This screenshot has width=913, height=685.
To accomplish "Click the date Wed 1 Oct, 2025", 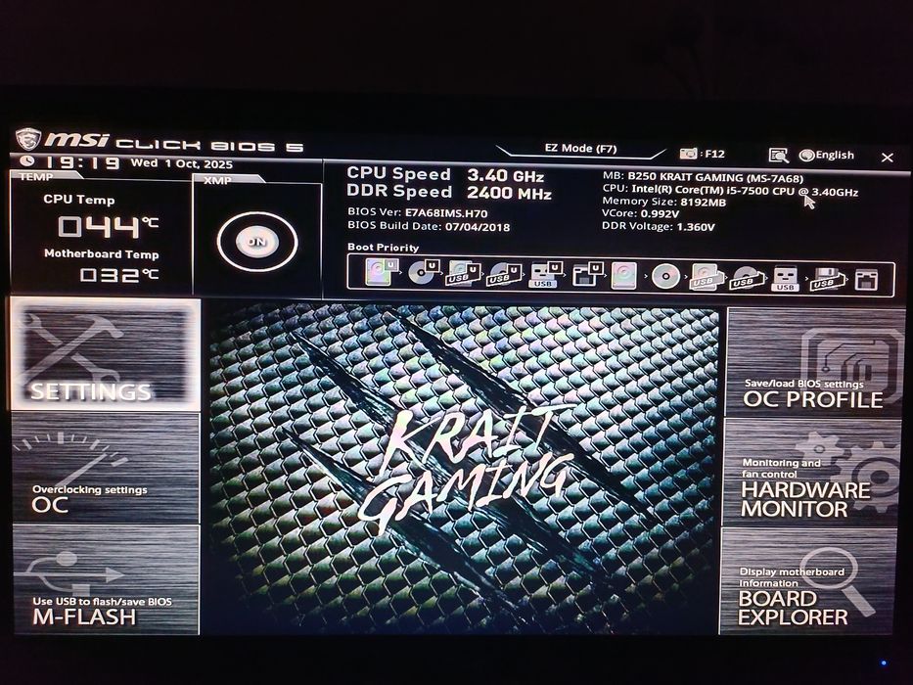I will (182, 163).
